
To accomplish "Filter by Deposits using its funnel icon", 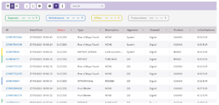I will tap(36, 18).
